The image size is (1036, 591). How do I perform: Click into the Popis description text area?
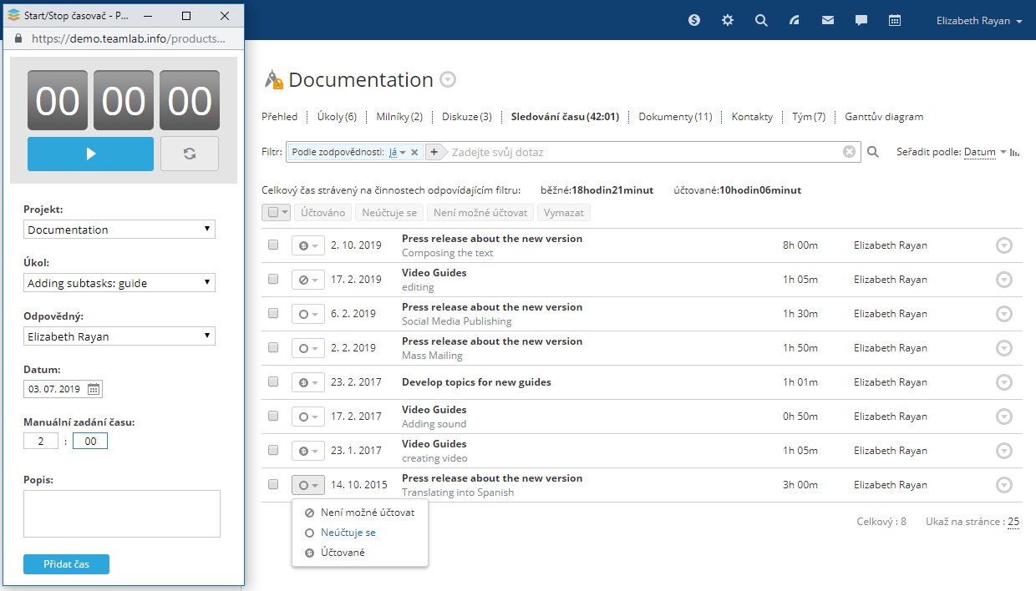tap(122, 513)
